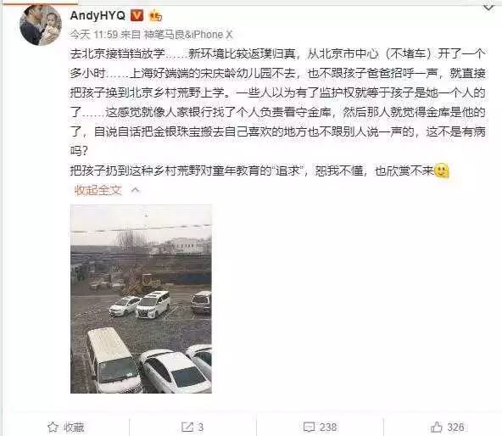This screenshot has width=502, height=436.
Task: Click the repost share icon
Action: [x=187, y=427]
